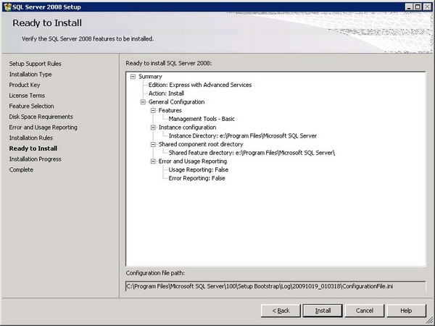
Task: Select the Disk Space Requirements step
Action: 41,117
